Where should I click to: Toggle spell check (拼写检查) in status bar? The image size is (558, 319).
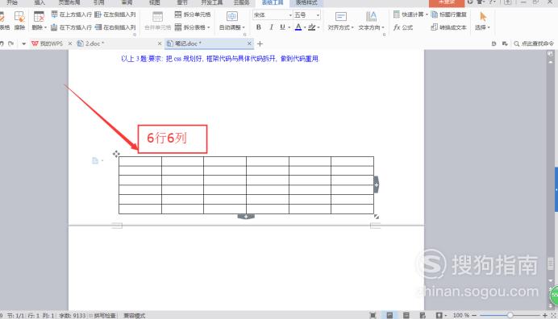[102, 316]
